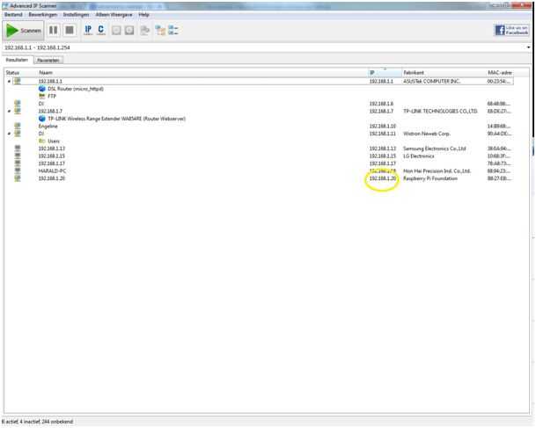Sort by the IP column header
This screenshot has width=536, height=428.
[x=385, y=73]
